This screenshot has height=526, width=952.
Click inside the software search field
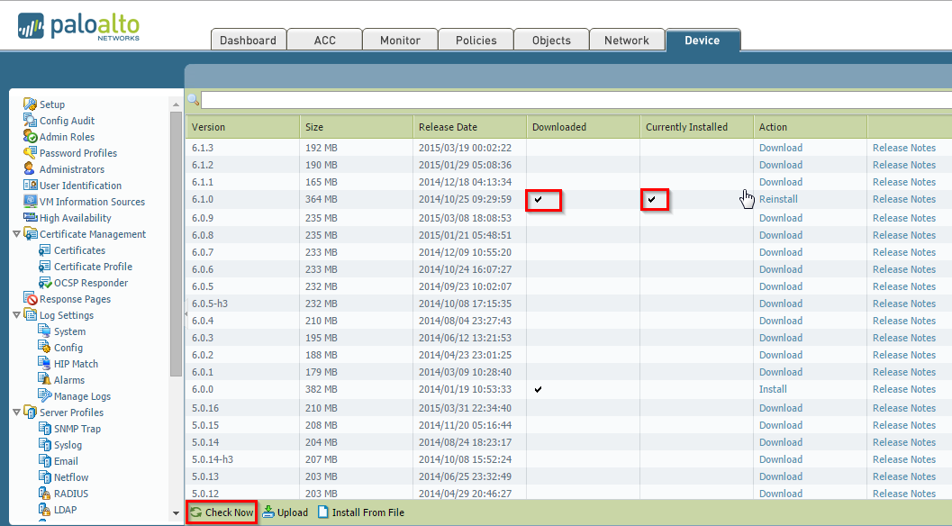pos(576,100)
